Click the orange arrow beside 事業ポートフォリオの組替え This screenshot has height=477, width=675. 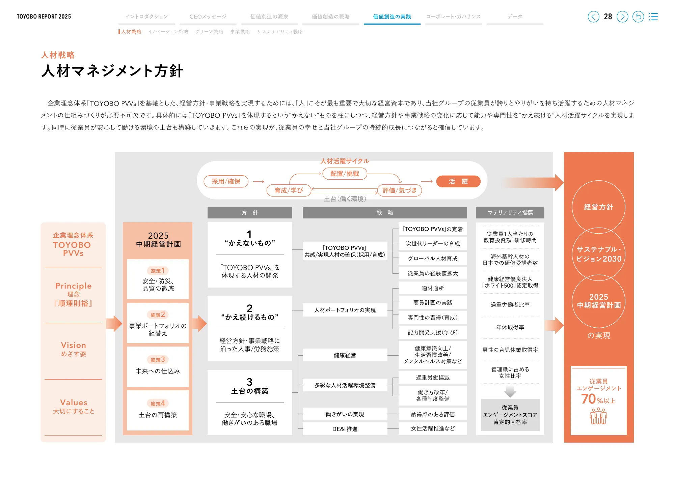199,324
